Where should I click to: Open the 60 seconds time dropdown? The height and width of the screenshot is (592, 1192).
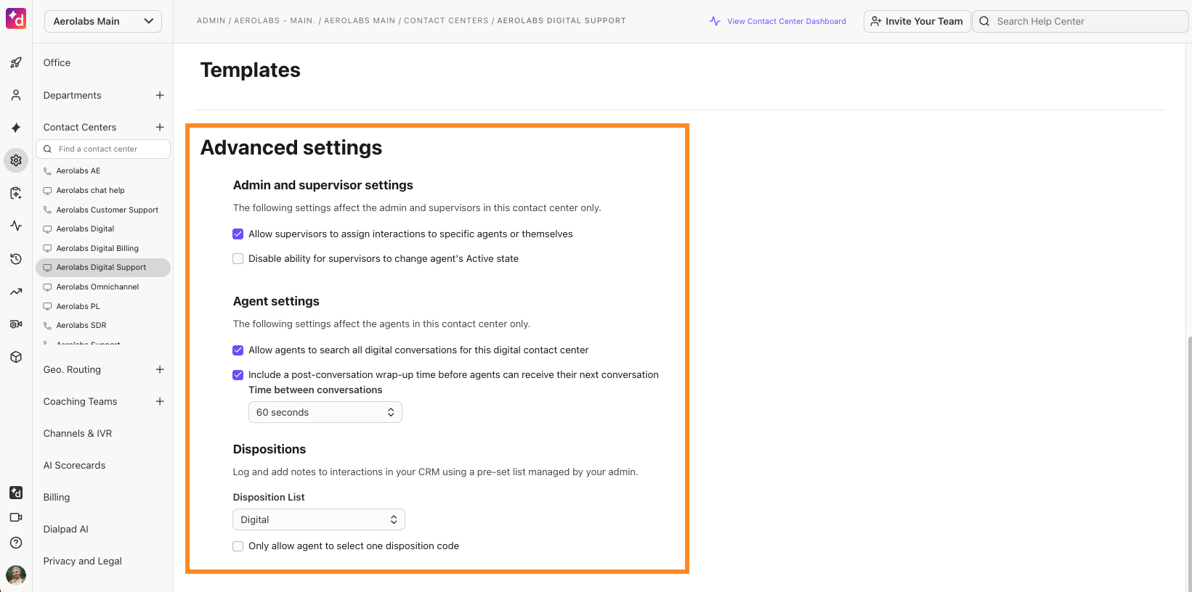pyautogui.click(x=325, y=412)
